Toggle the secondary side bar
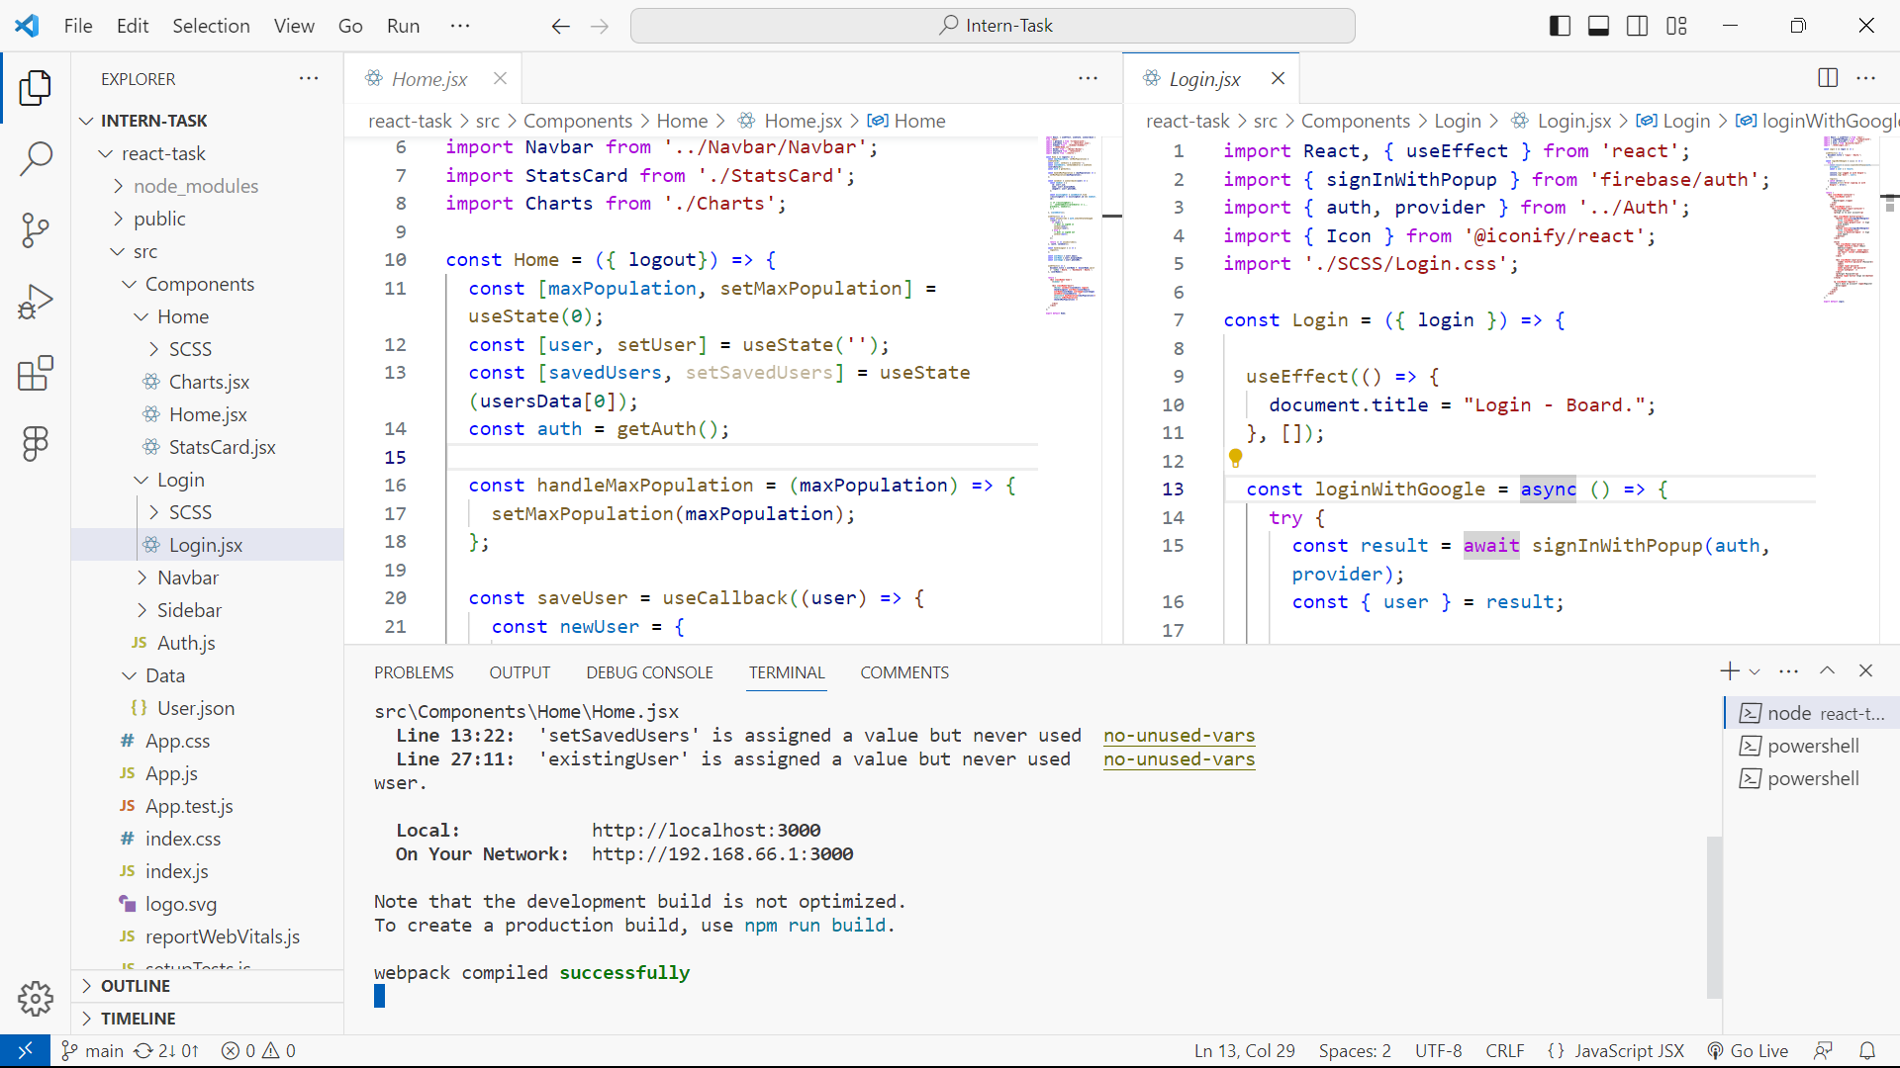1900x1068 pixels. 1637,25
